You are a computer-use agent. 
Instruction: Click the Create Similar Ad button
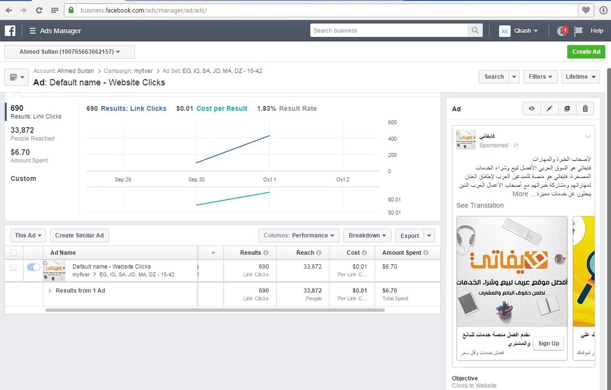click(79, 235)
